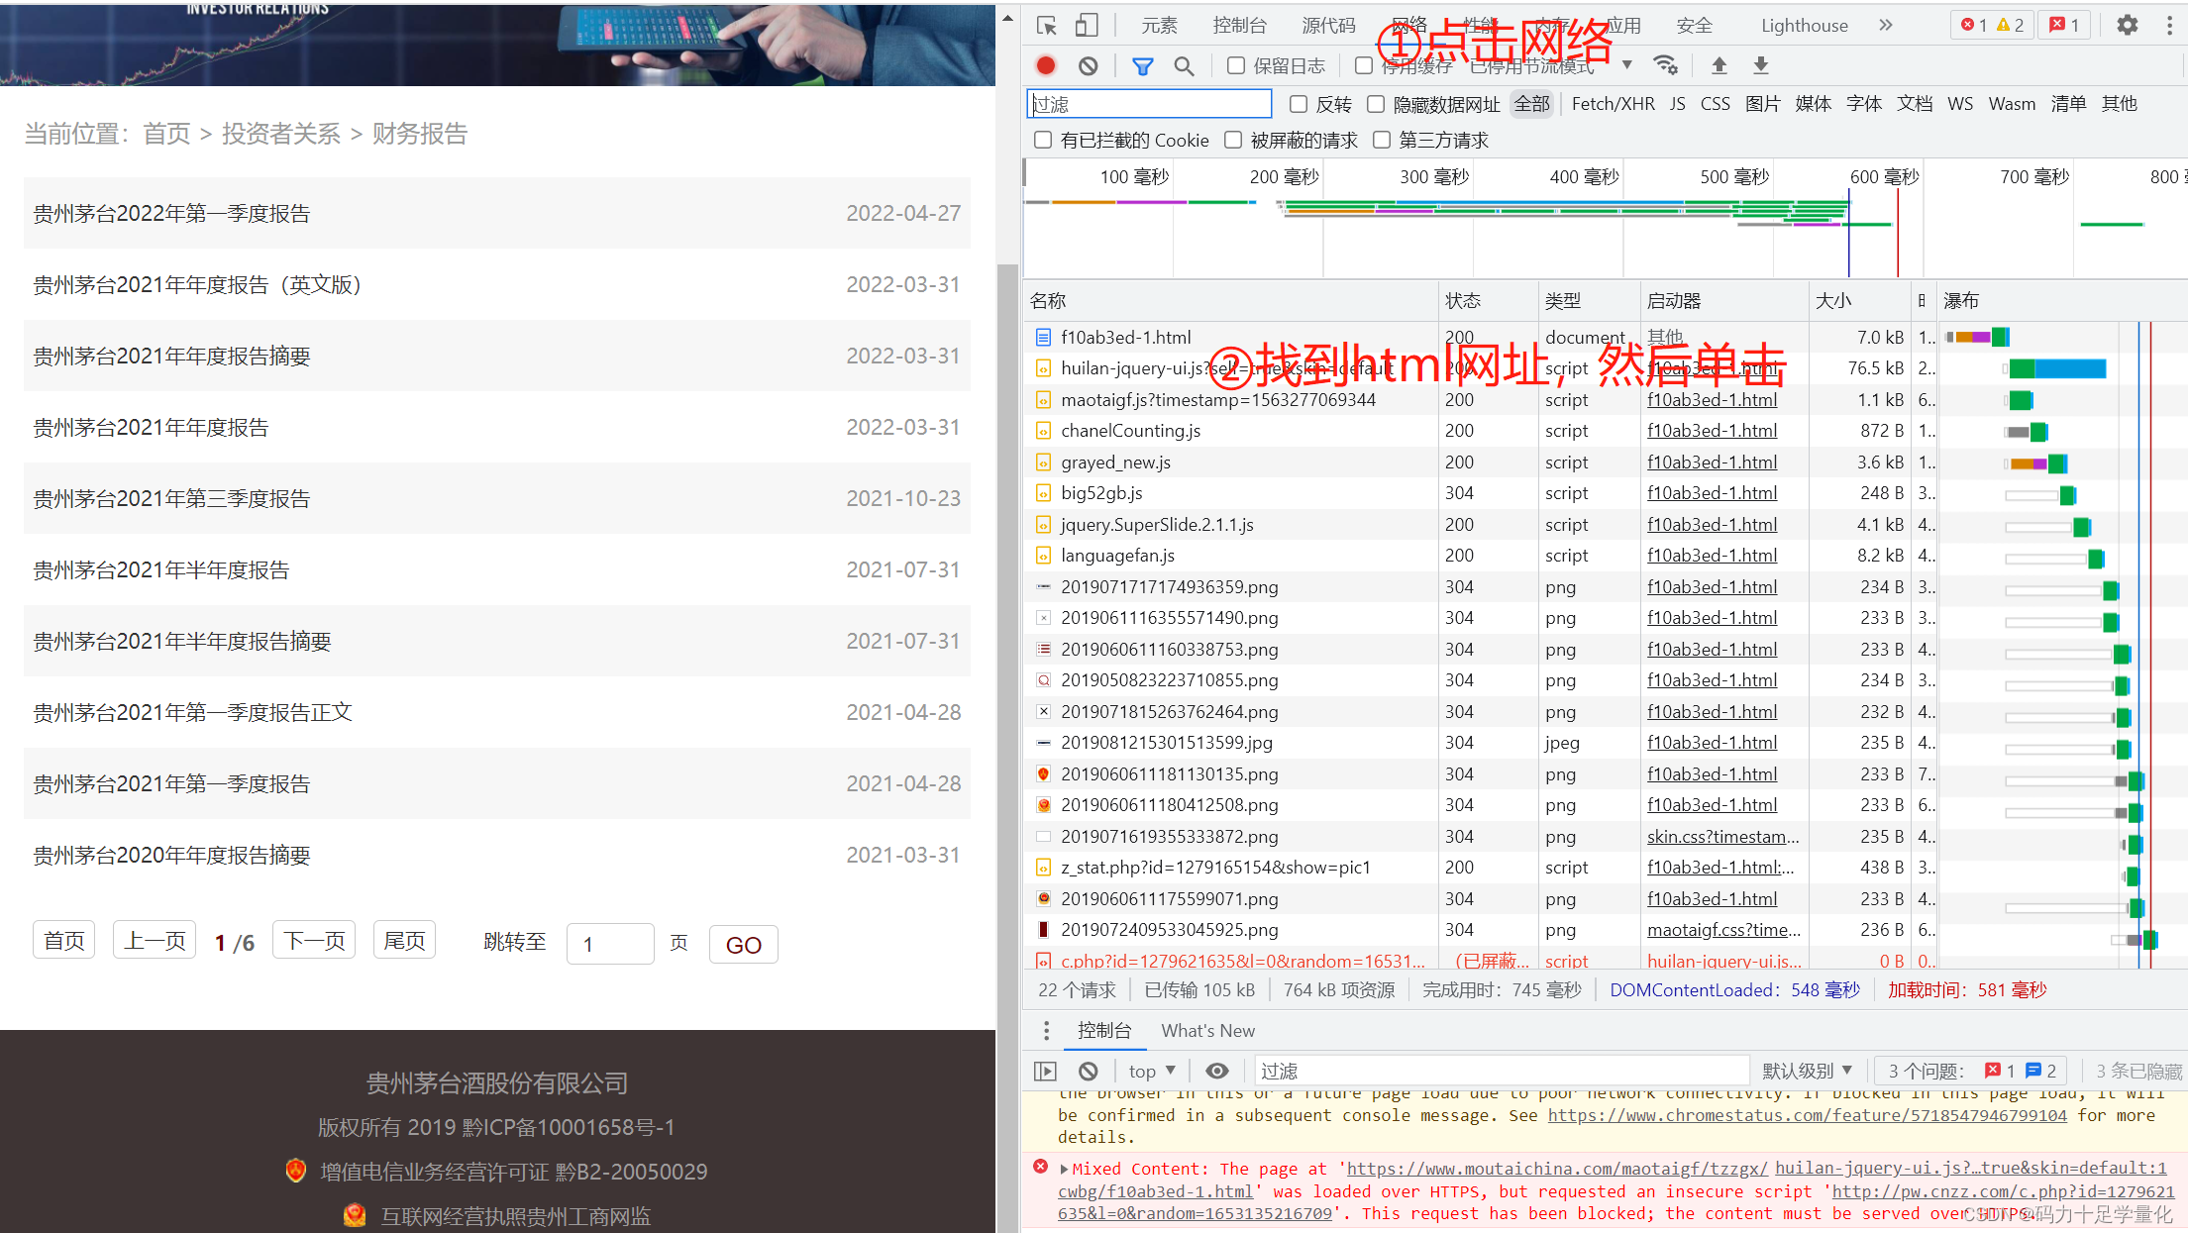Enable 隐藏数据网址 checkbox
The image size is (2188, 1233).
(1376, 104)
